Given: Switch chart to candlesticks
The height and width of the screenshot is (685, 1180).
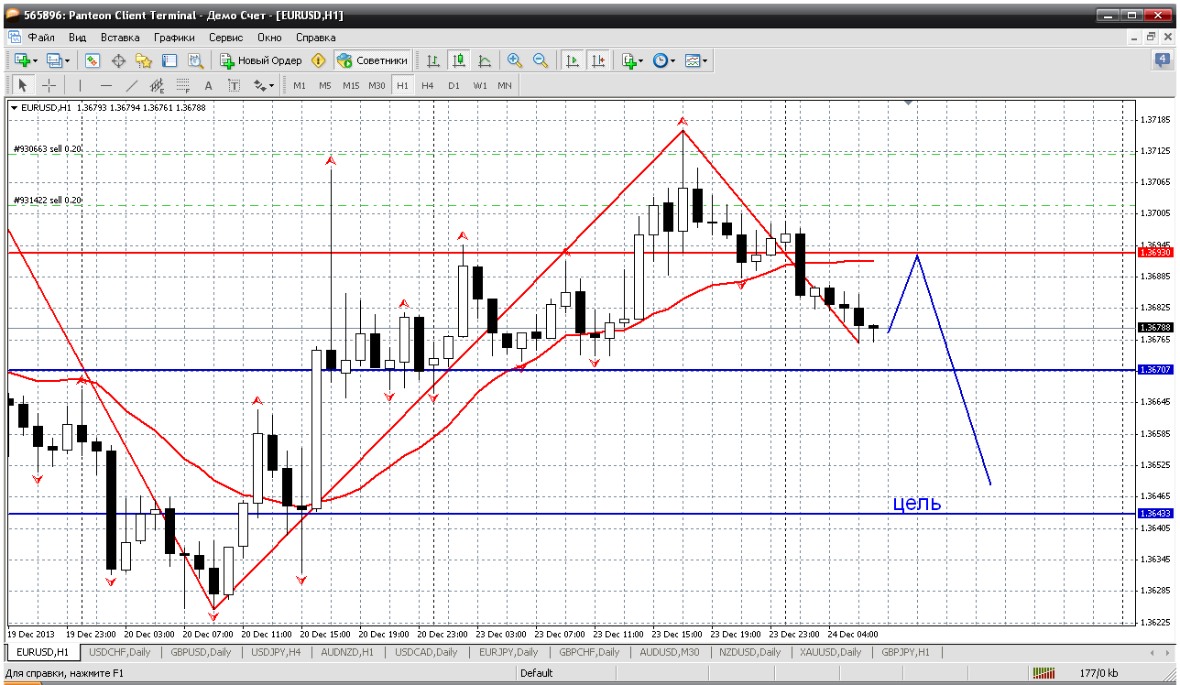Looking at the screenshot, I should (459, 60).
